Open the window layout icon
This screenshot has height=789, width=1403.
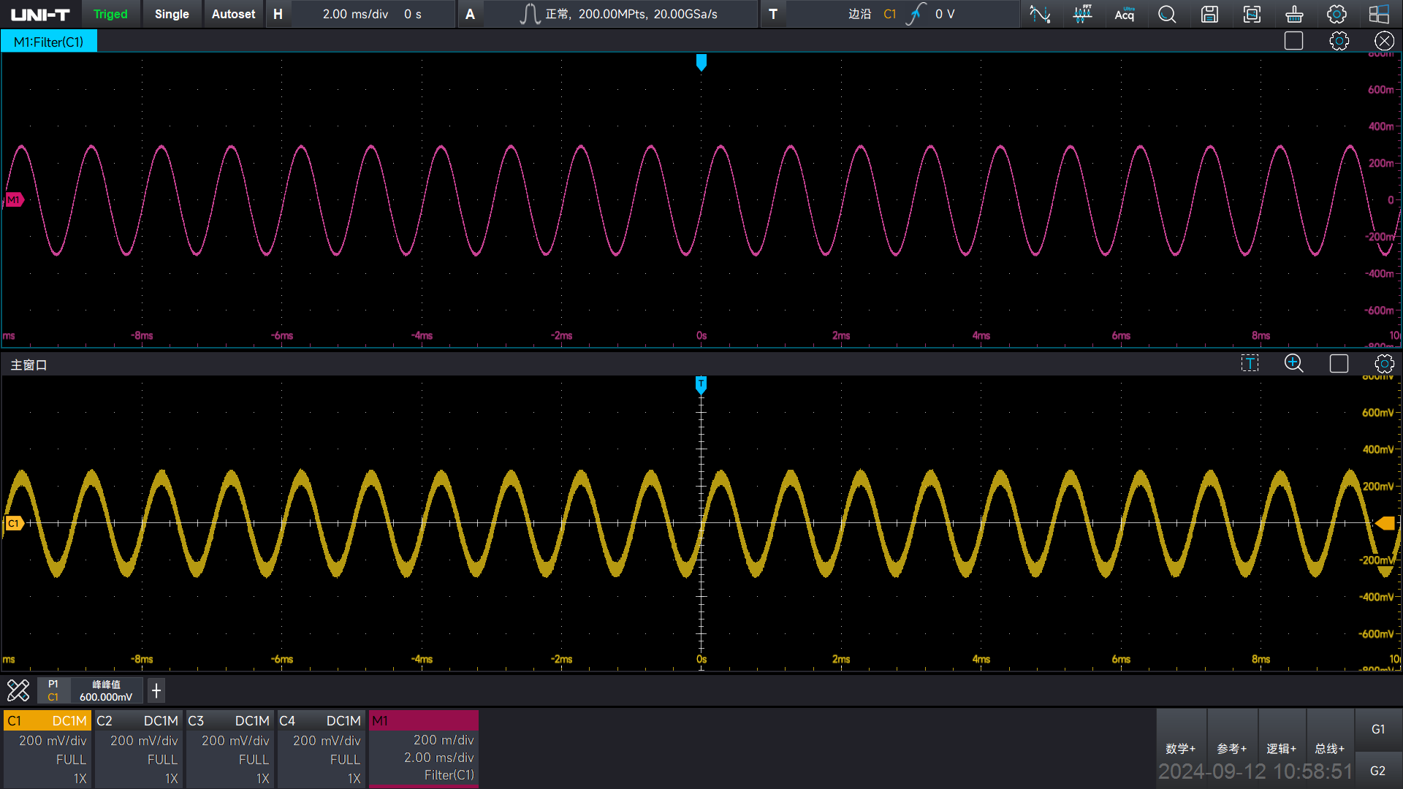[1379, 14]
